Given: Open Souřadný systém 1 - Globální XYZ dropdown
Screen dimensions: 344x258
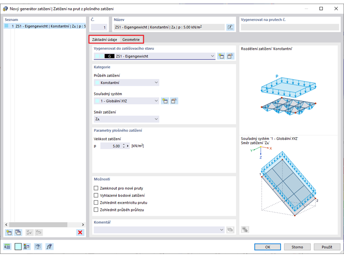Looking at the screenshot, I should point(126,101).
